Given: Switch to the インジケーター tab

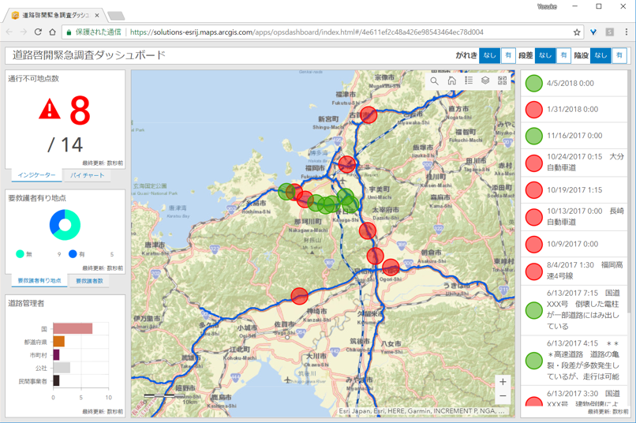Looking at the screenshot, I should (x=36, y=174).
